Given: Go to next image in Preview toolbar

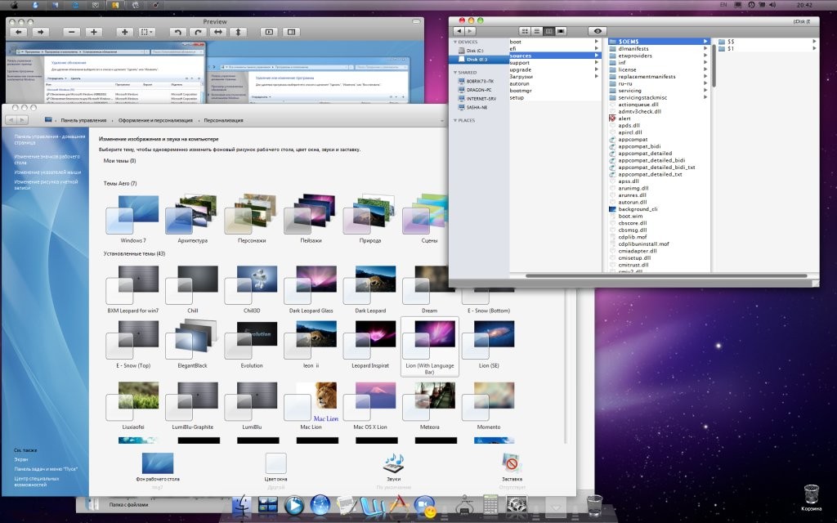Looking at the screenshot, I should 41,32.
